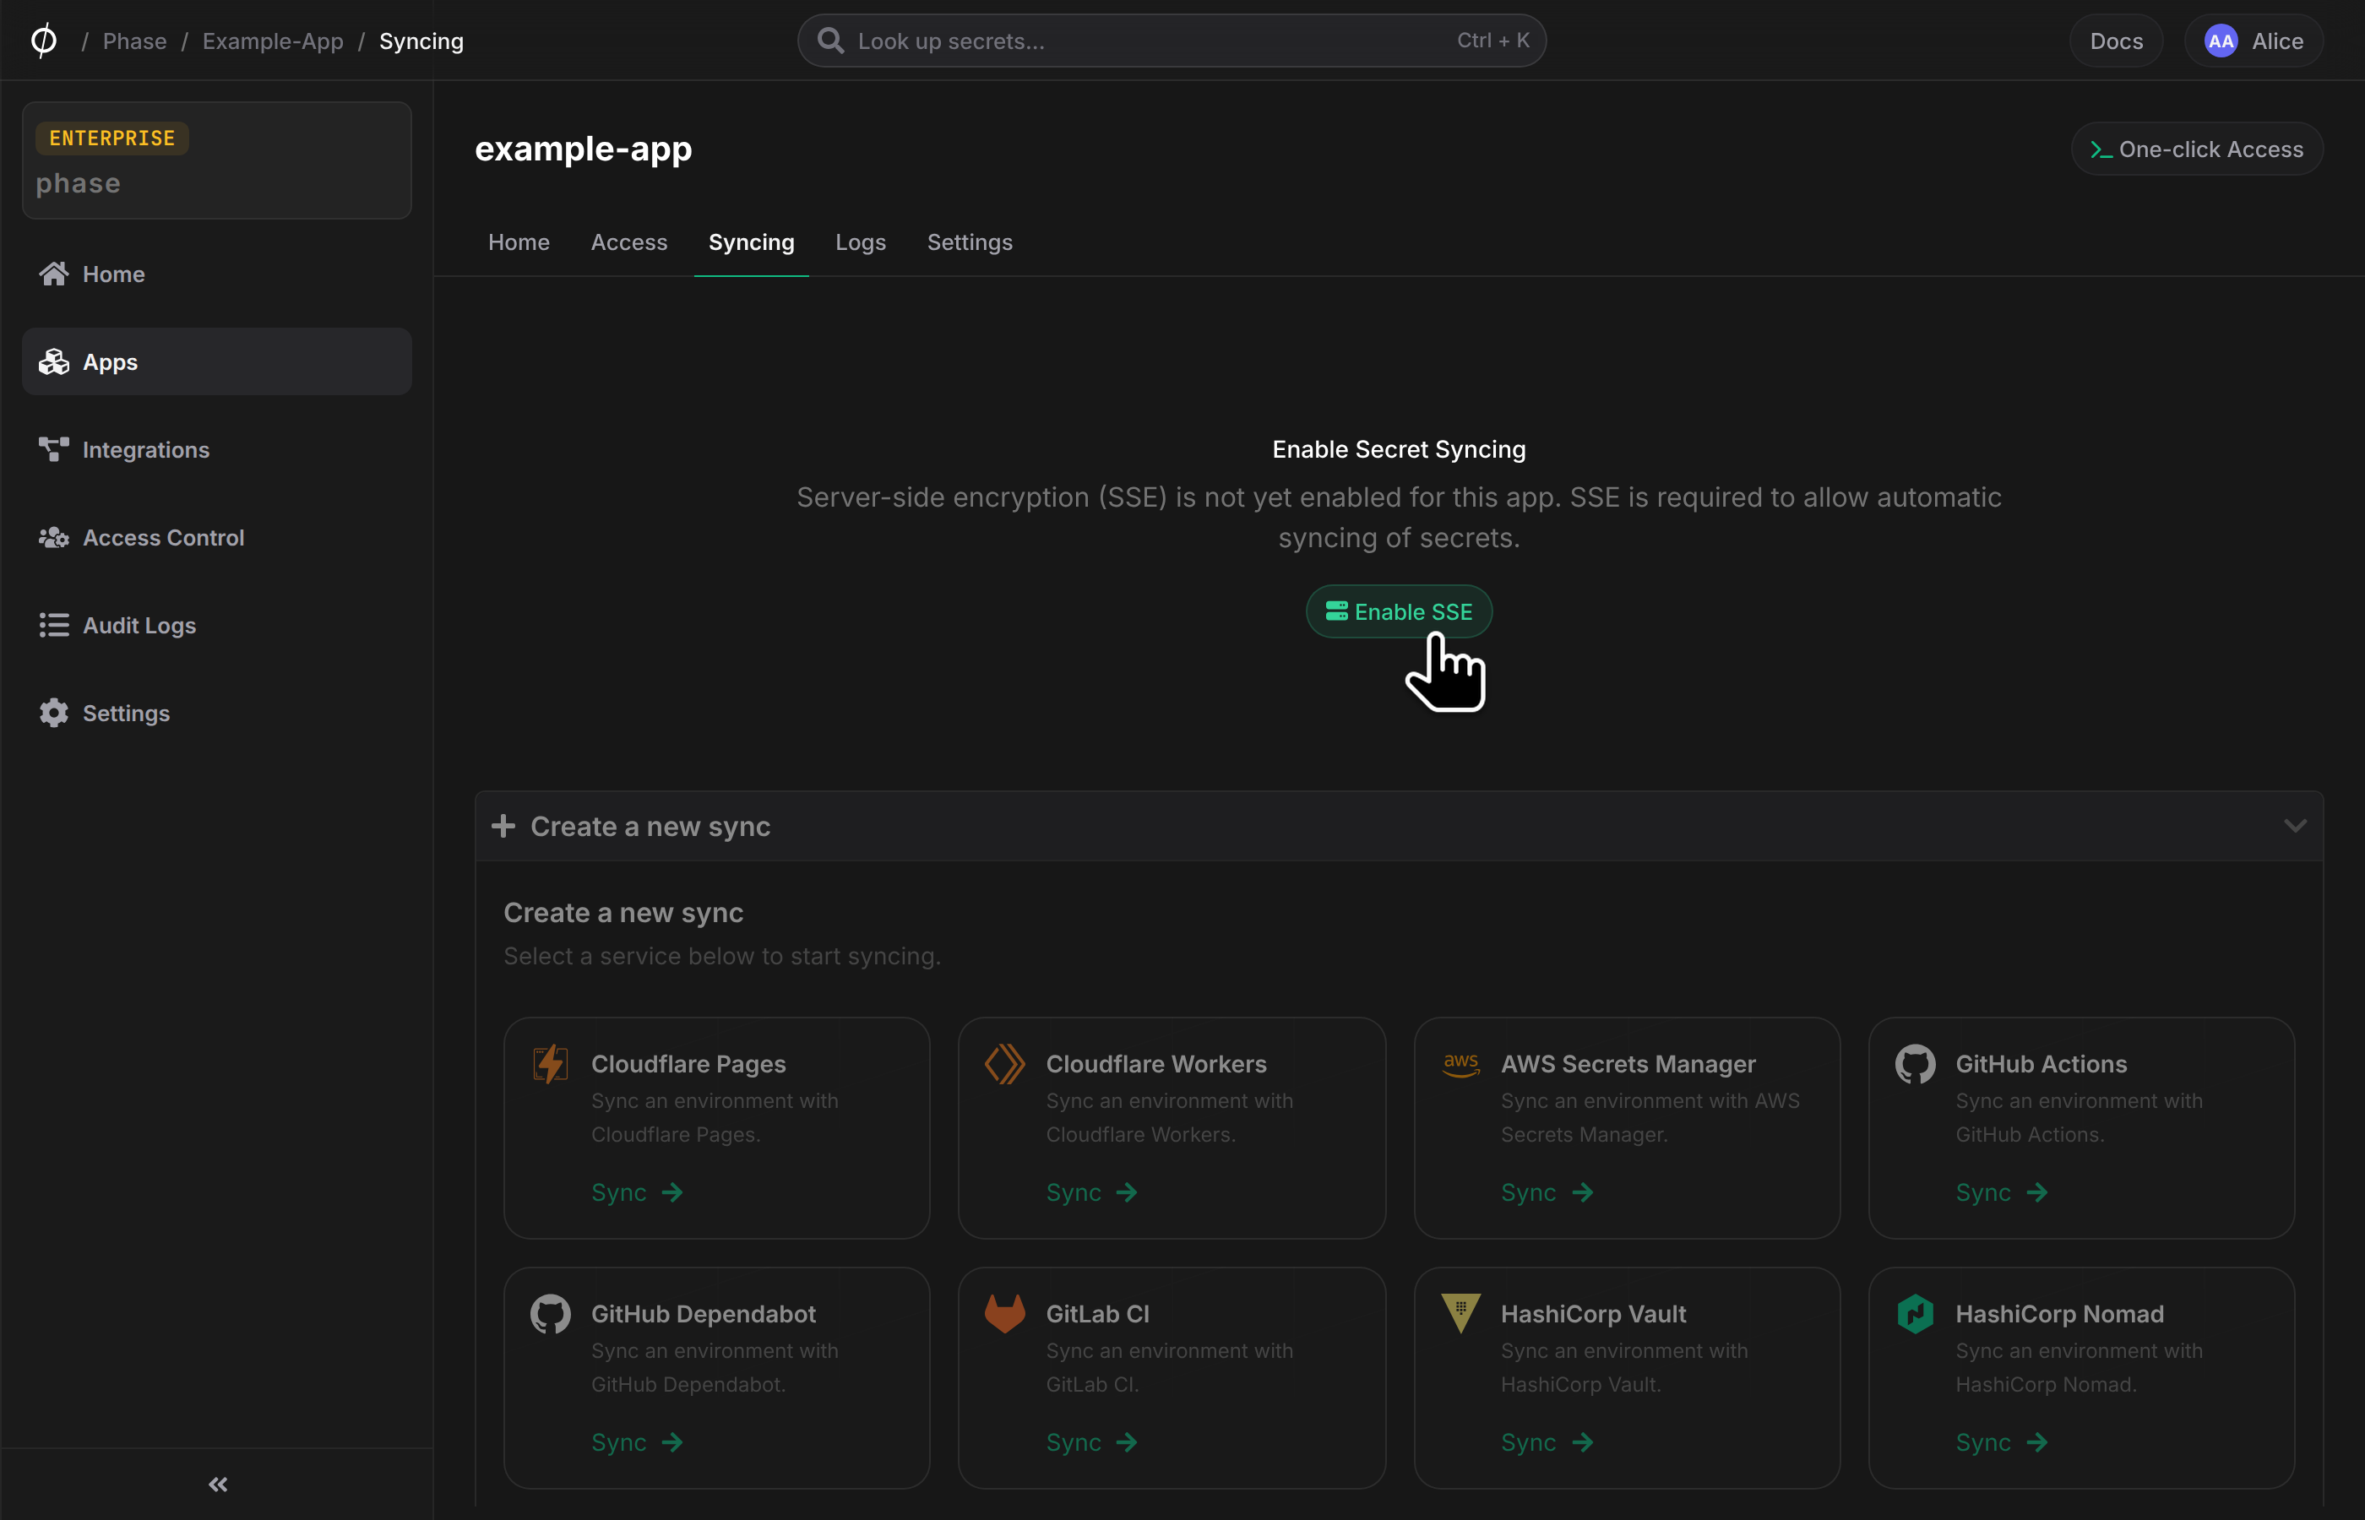Open Apps in the sidebar
The width and height of the screenshot is (2365, 1520).
217,361
